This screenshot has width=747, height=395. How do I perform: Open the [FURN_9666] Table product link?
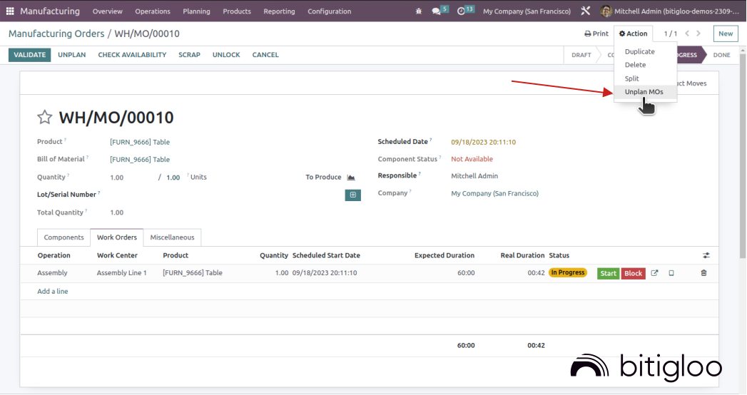tap(140, 142)
